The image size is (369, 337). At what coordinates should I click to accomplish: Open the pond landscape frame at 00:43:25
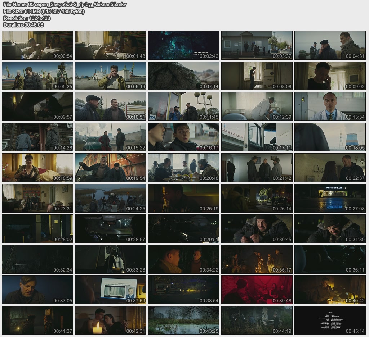tap(183, 320)
